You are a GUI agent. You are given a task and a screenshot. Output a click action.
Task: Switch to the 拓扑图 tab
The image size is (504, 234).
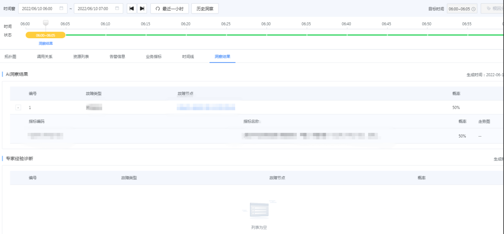[x=10, y=56]
